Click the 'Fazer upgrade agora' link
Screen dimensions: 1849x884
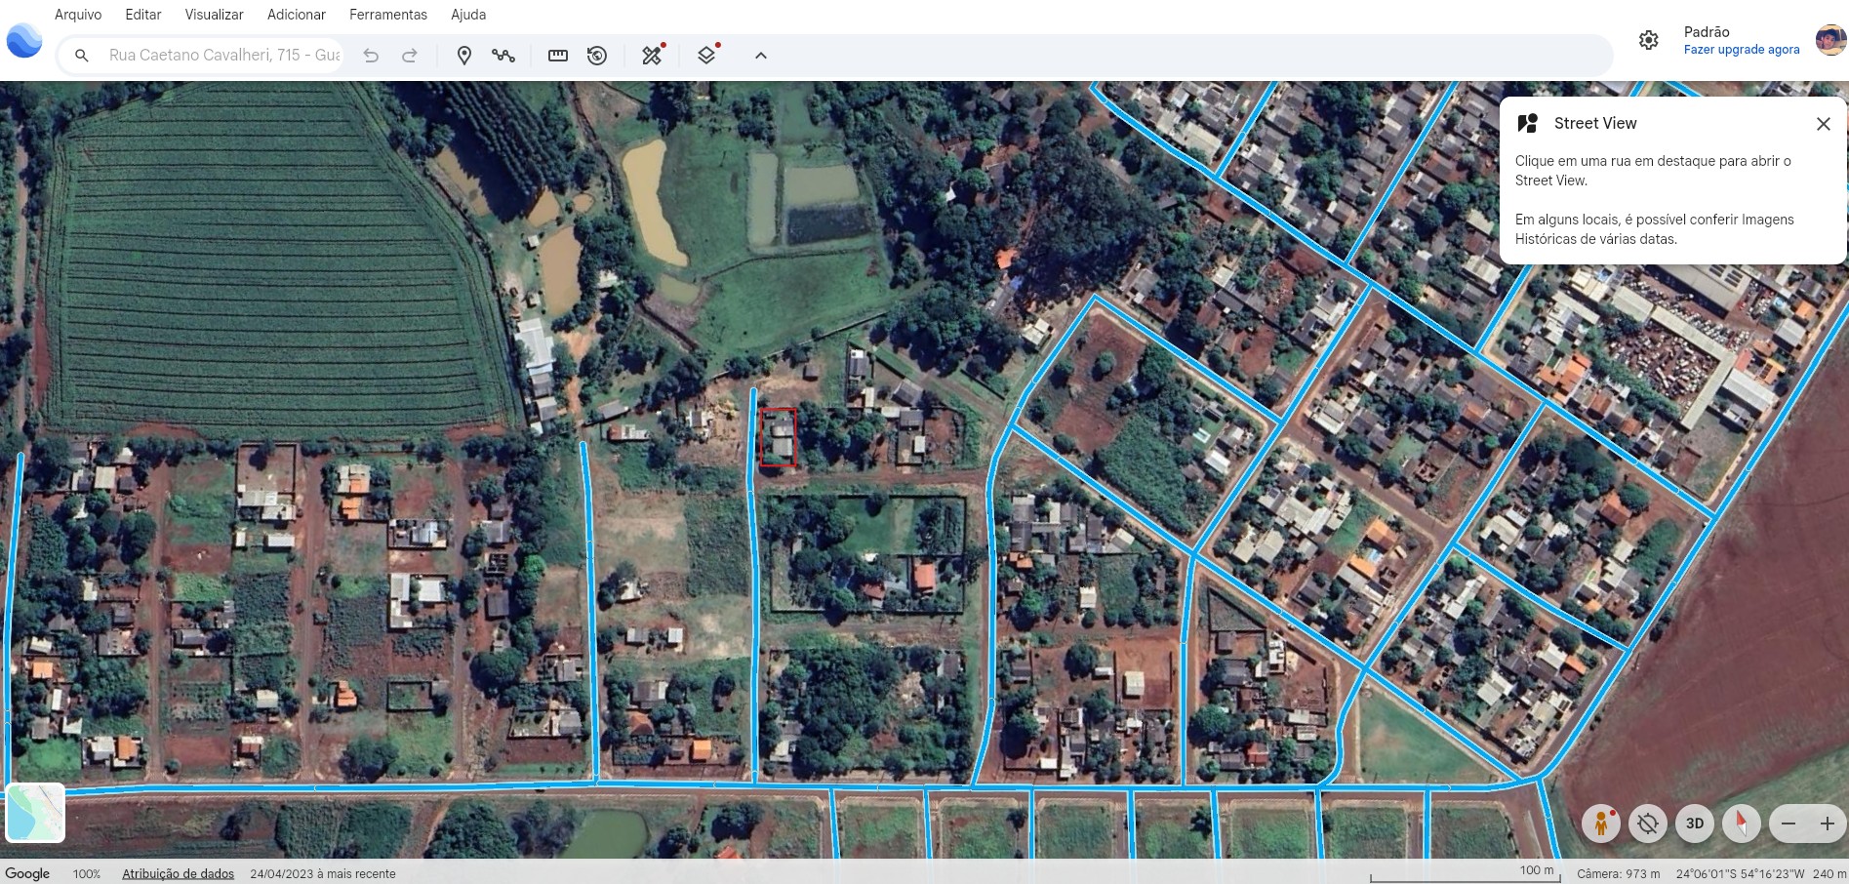[1741, 50]
